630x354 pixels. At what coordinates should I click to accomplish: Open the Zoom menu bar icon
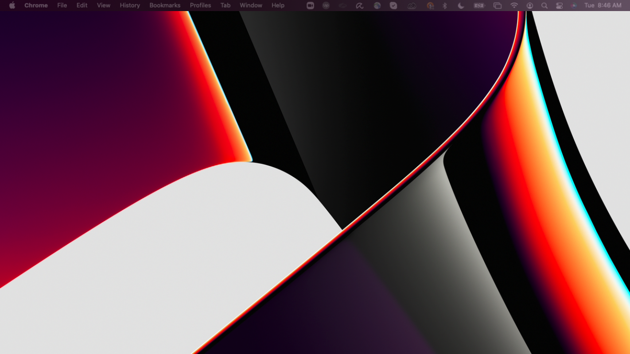click(310, 5)
